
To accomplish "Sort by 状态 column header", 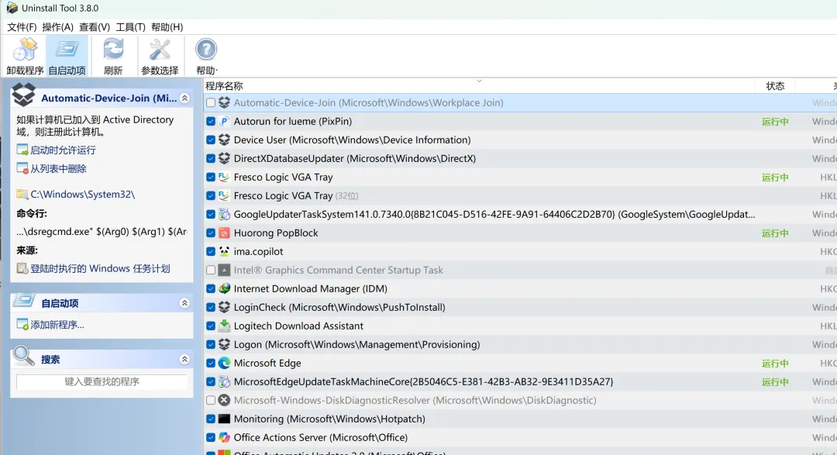I will (775, 86).
